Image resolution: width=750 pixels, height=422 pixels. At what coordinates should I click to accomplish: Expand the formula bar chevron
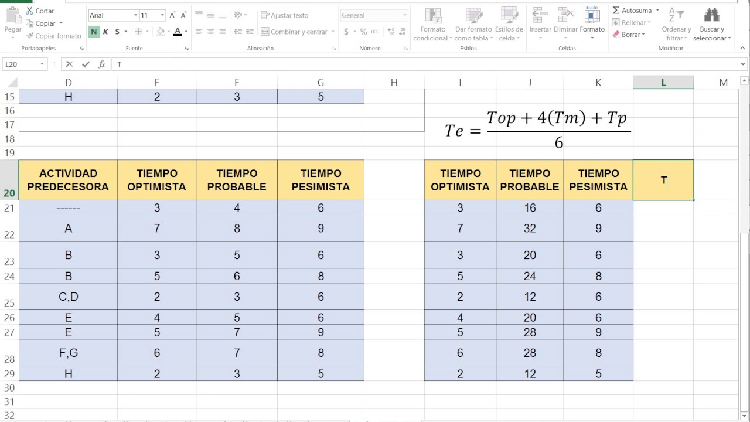[743, 64]
